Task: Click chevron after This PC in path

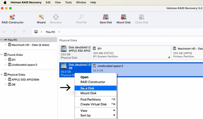Action: 59,32
